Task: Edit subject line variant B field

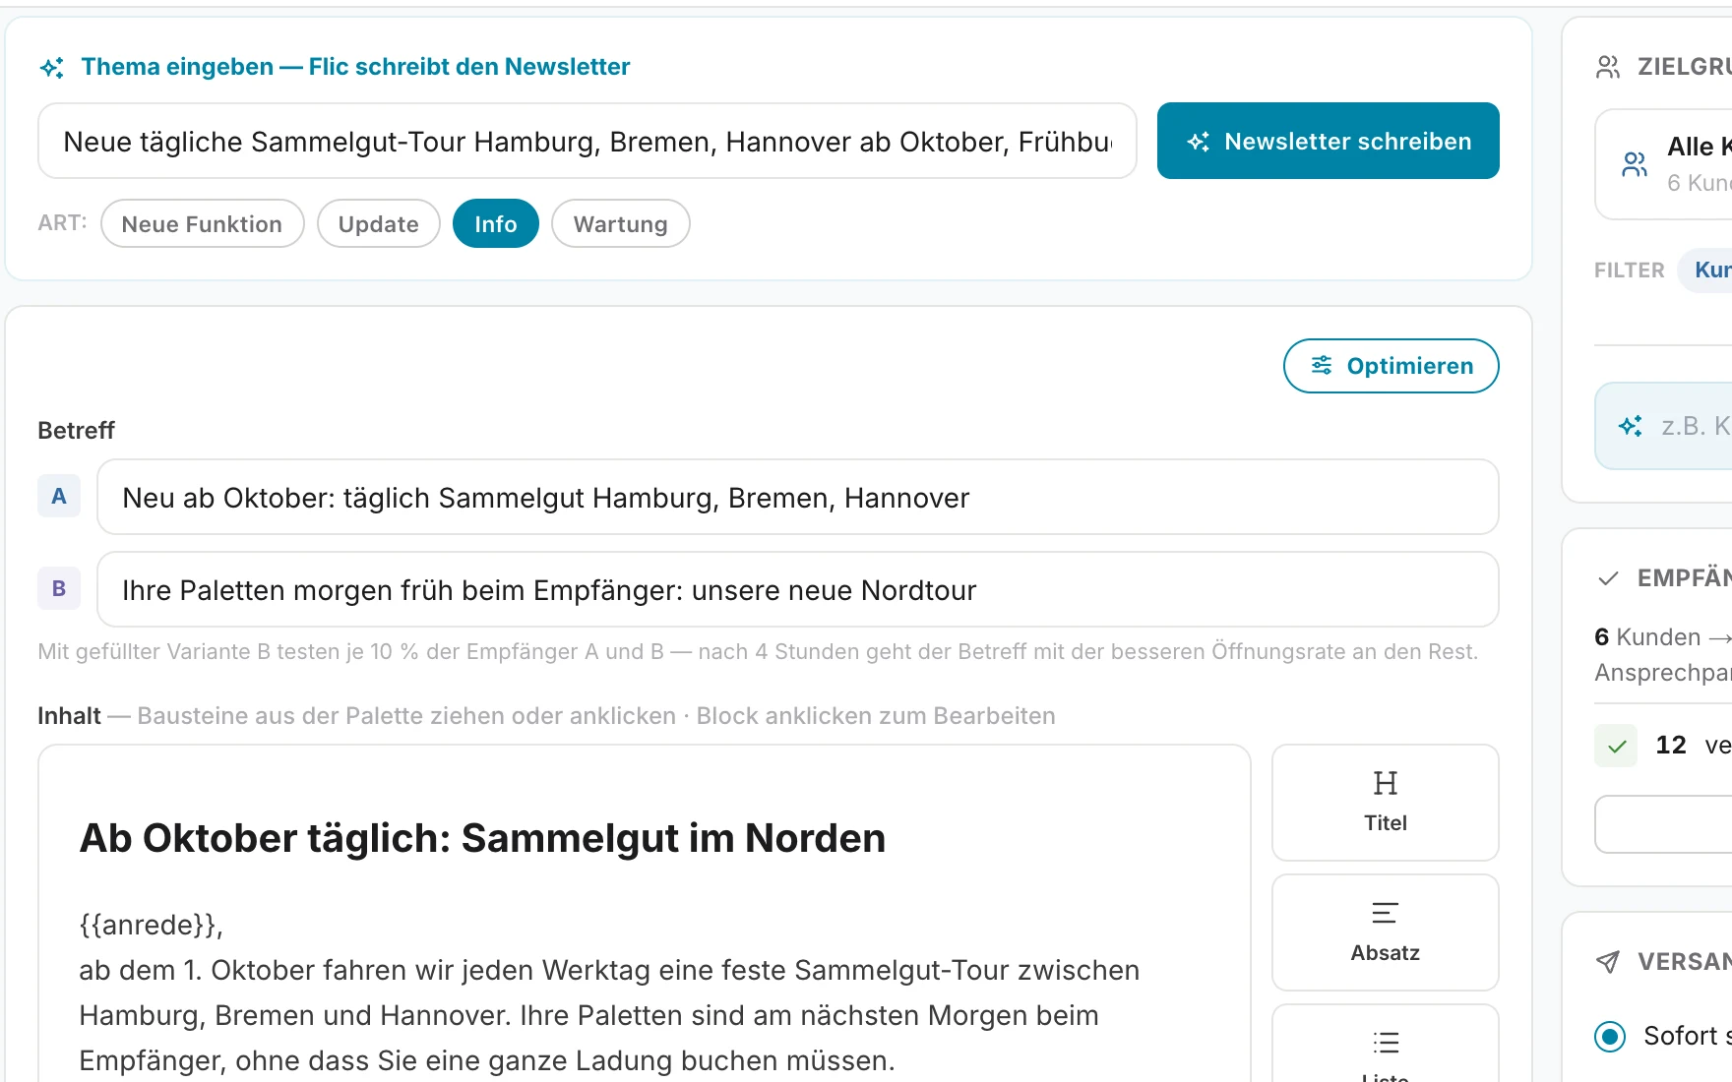Action: pos(797,589)
